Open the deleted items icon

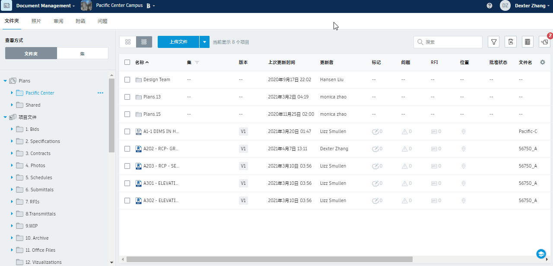[x=511, y=42]
